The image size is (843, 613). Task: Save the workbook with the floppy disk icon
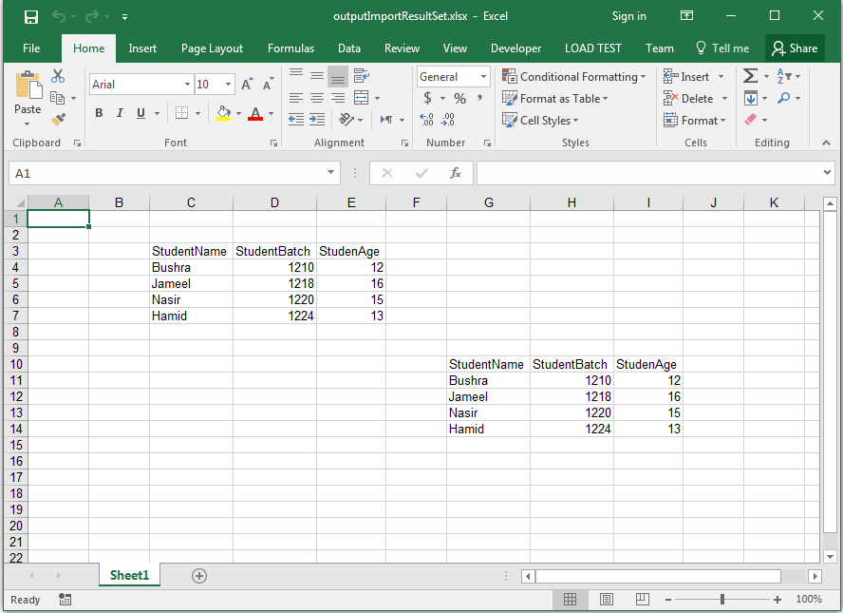pyautogui.click(x=31, y=17)
